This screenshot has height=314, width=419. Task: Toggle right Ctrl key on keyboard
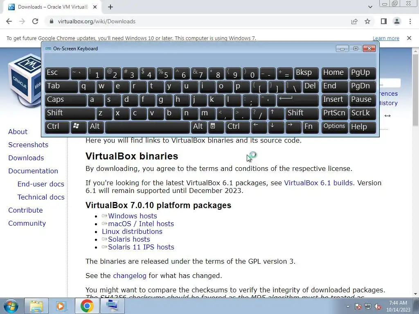238,127
